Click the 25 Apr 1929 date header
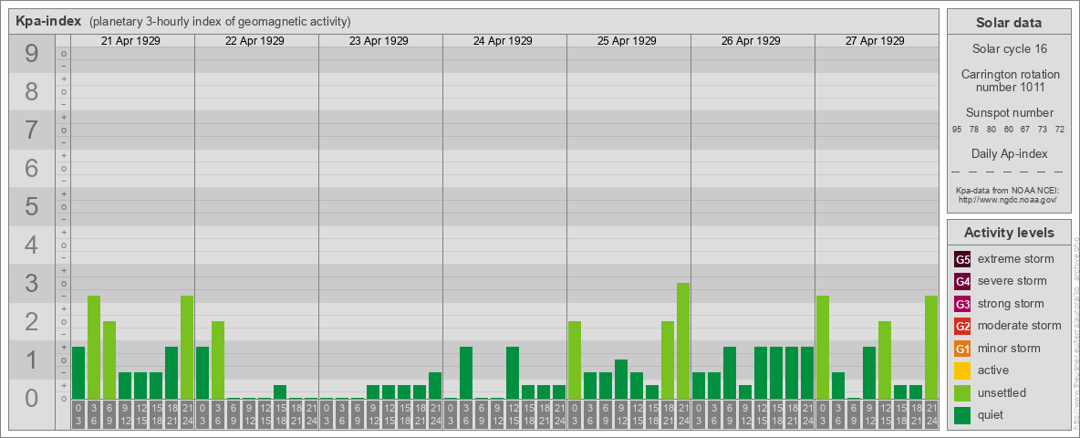This screenshot has height=438, width=1080. click(627, 41)
